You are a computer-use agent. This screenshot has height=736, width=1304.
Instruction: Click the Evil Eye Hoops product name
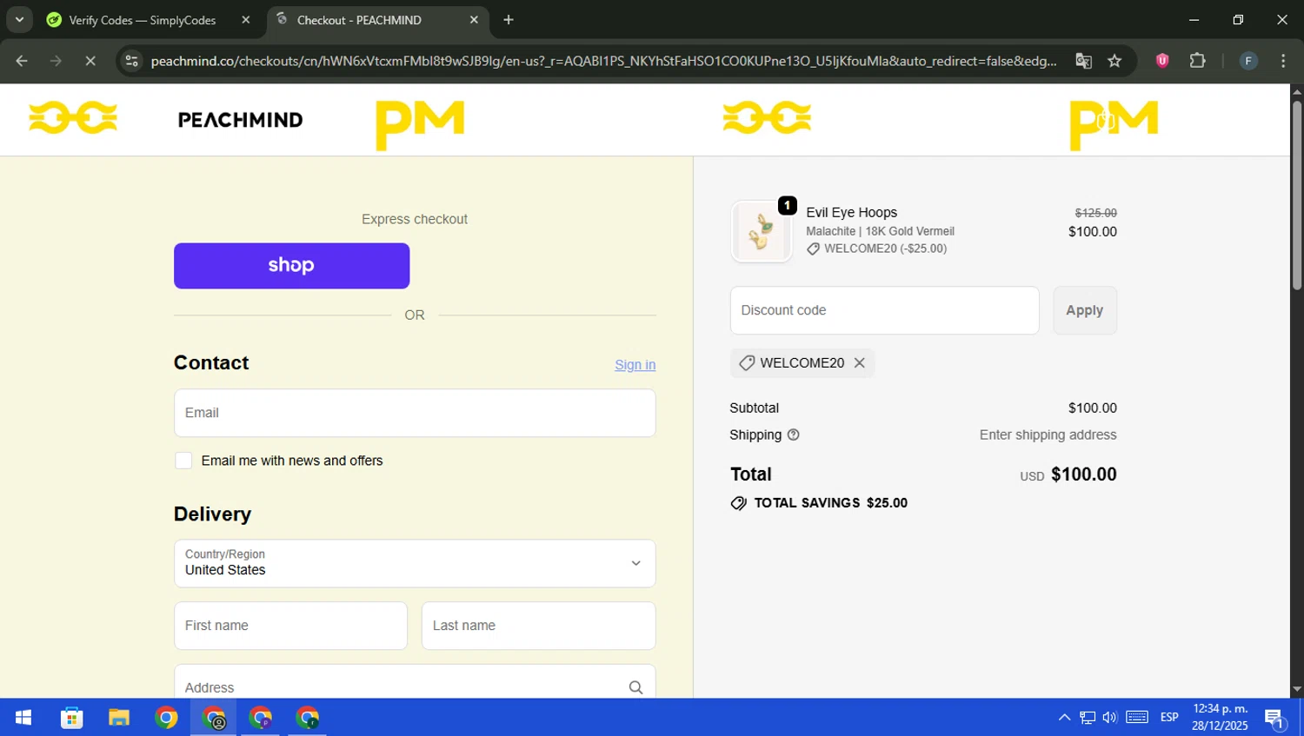pyautogui.click(x=851, y=212)
